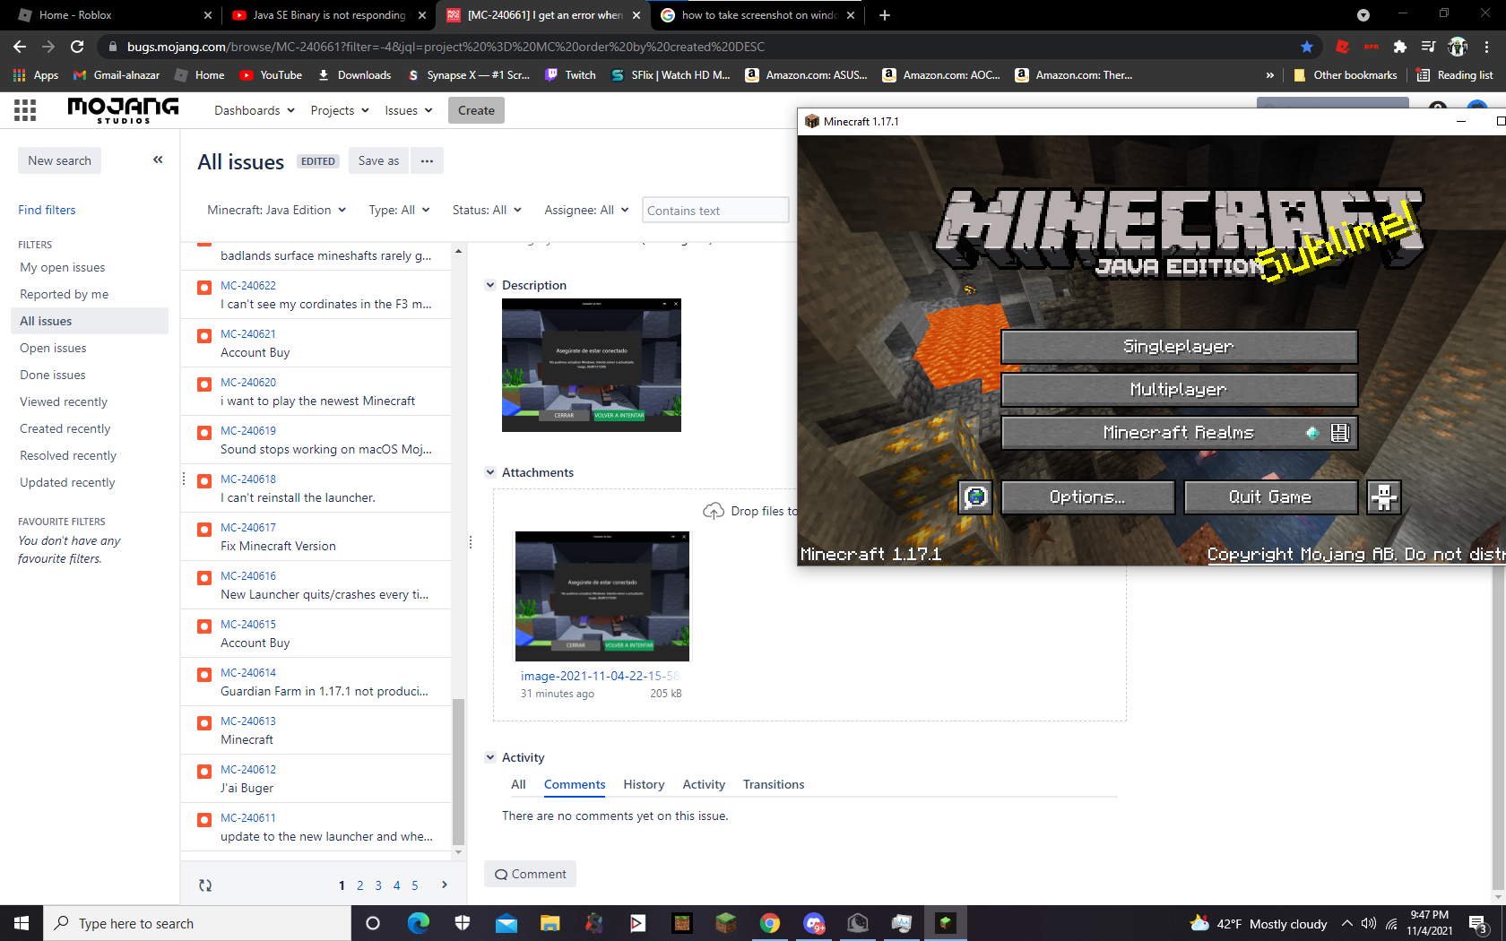
Task: Expand the Minecraft: Java Edition project filter
Action: (276, 210)
